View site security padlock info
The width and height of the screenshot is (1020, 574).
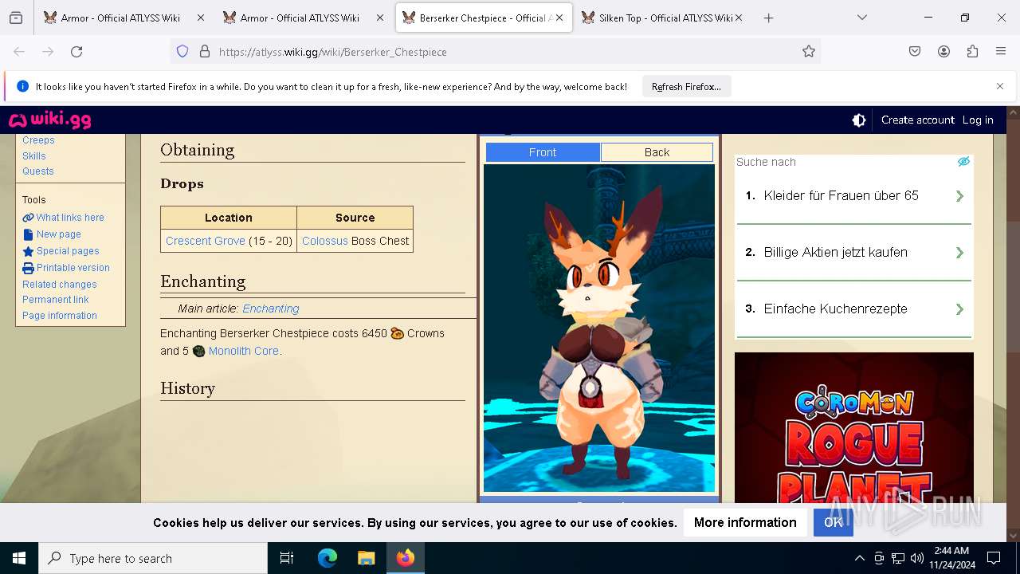coord(205,52)
